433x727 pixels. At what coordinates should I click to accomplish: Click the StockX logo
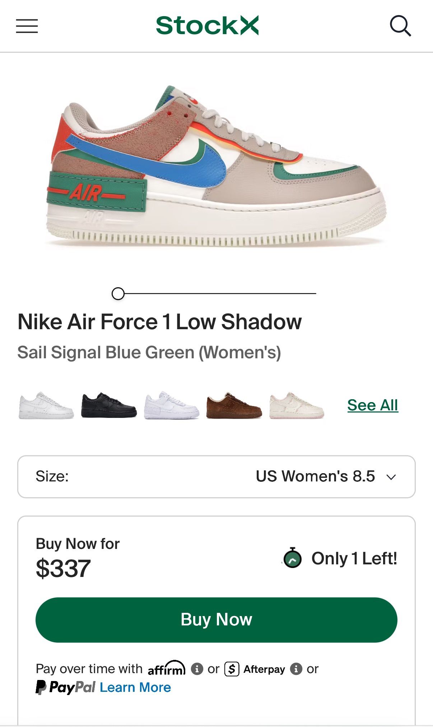(x=207, y=25)
